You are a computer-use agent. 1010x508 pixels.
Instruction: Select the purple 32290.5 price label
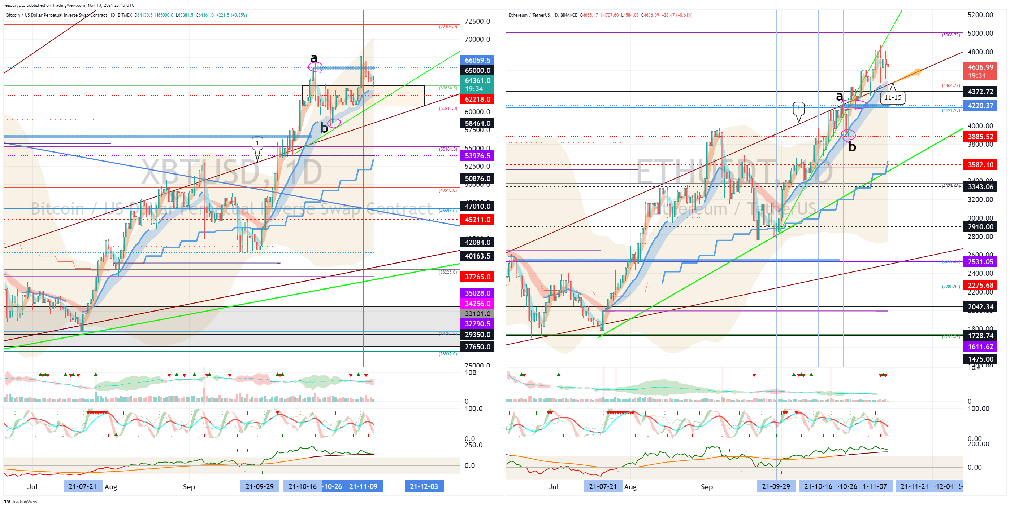click(477, 324)
